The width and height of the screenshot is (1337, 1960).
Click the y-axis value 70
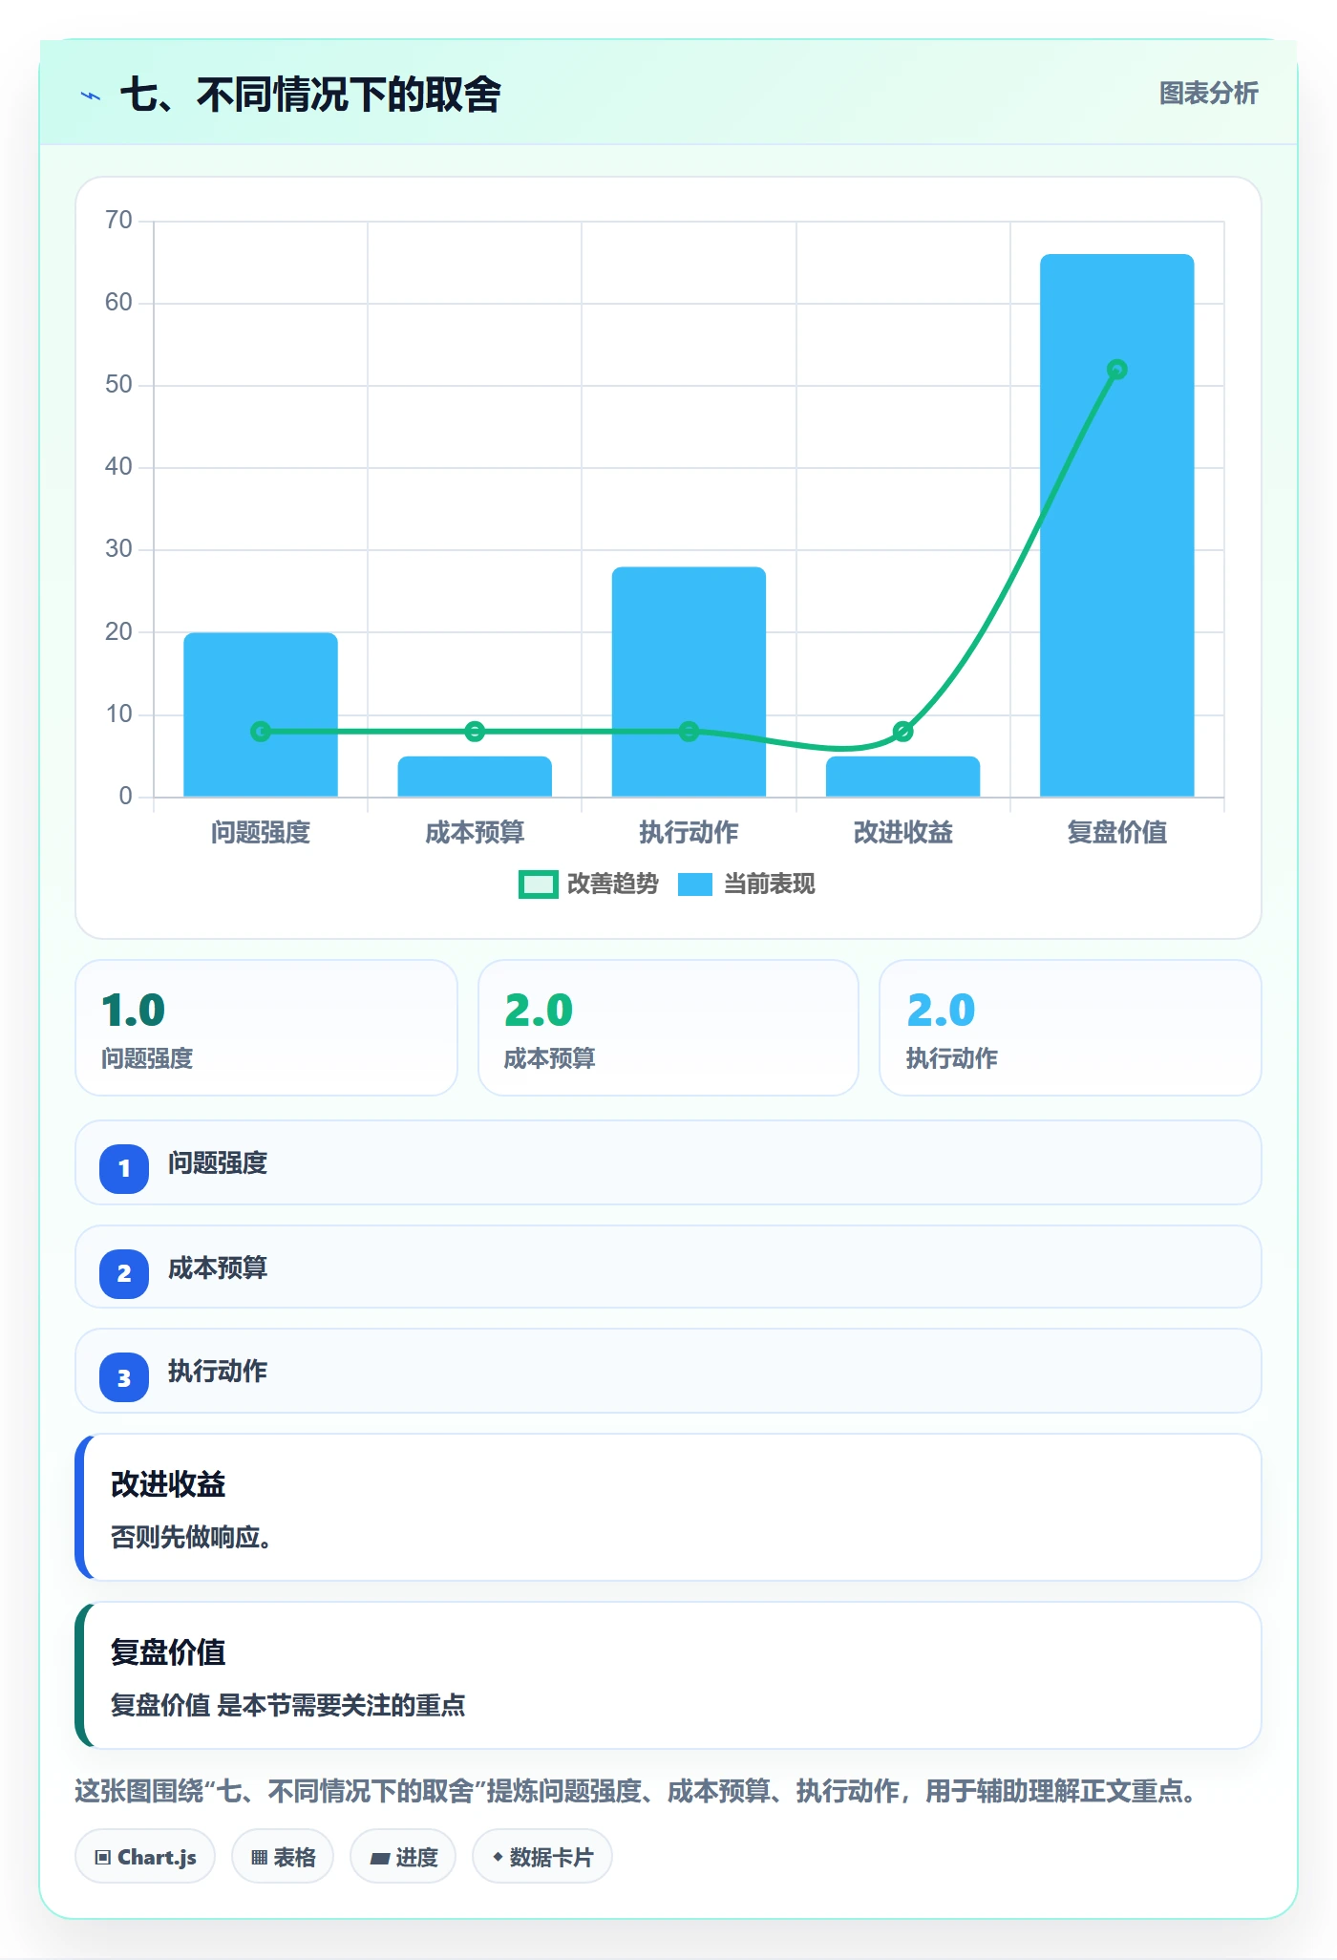click(x=118, y=221)
